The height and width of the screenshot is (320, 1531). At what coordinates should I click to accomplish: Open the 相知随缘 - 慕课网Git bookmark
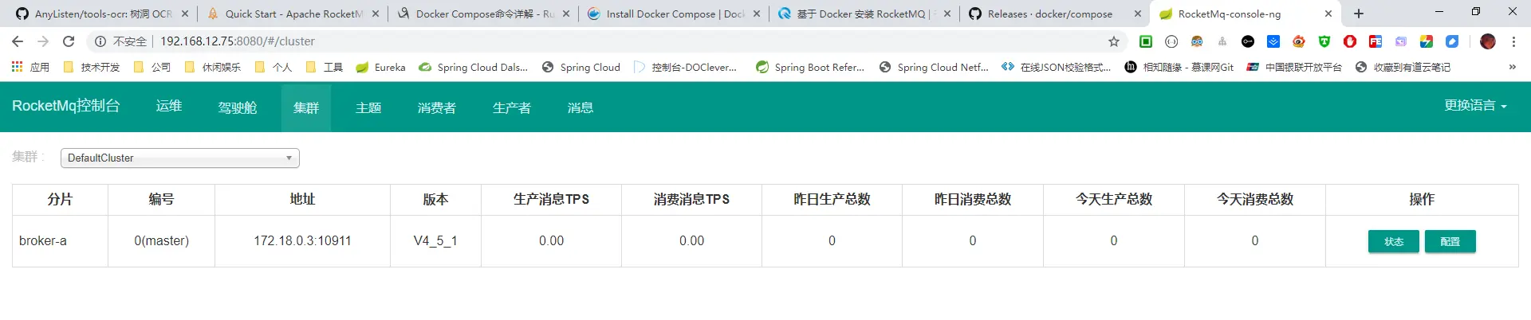[1179, 67]
